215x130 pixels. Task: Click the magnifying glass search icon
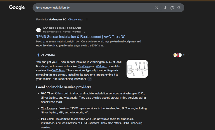click(179, 8)
